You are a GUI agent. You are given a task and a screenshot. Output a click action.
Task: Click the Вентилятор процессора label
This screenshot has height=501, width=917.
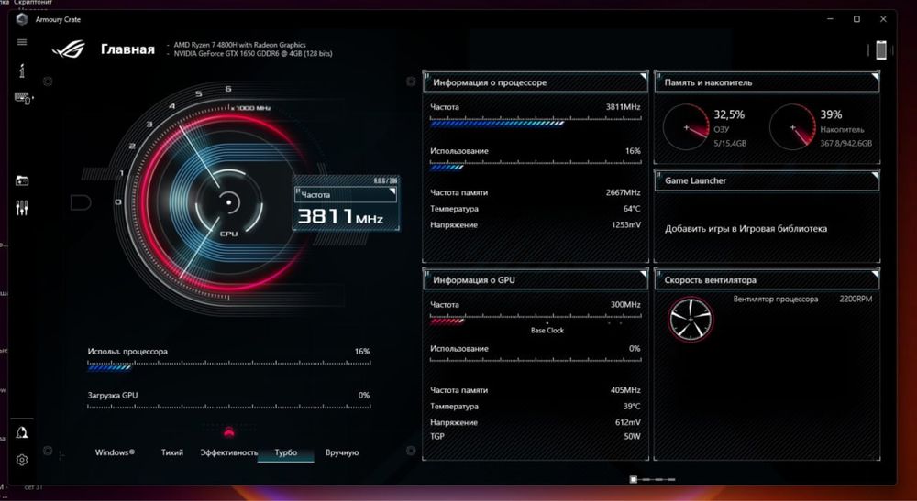pyautogui.click(x=776, y=299)
